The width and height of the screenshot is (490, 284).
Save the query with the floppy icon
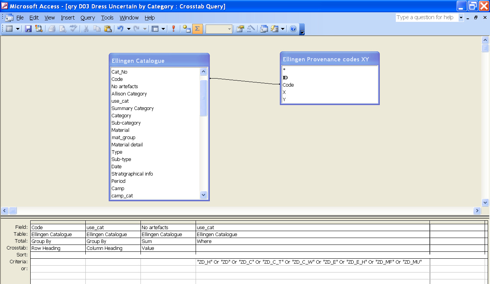coord(28,29)
